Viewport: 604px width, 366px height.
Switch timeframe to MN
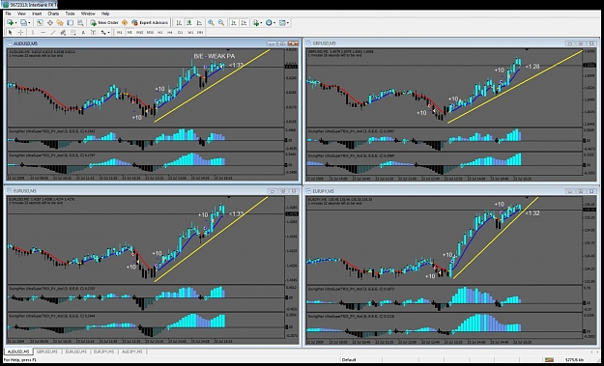coord(200,33)
